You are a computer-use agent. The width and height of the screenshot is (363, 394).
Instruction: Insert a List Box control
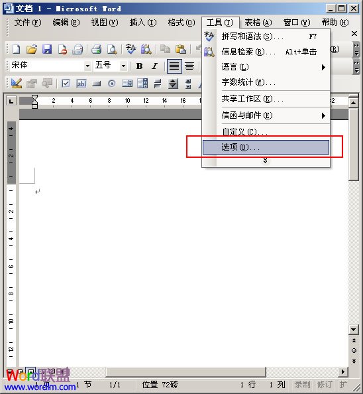coord(127,84)
